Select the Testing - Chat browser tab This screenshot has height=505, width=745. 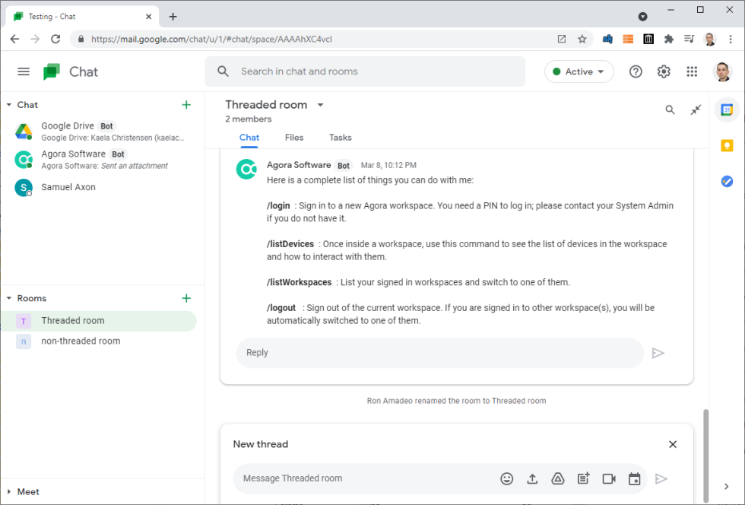click(x=82, y=17)
